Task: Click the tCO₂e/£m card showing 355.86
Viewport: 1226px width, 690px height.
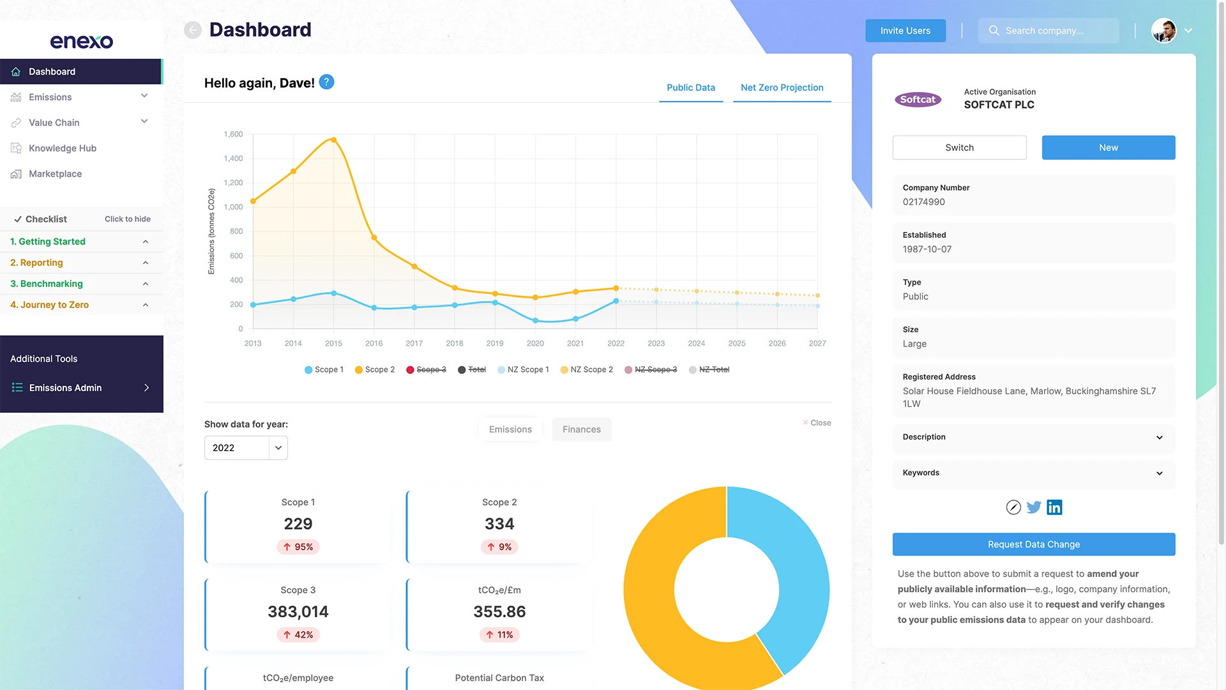Action: point(499,615)
